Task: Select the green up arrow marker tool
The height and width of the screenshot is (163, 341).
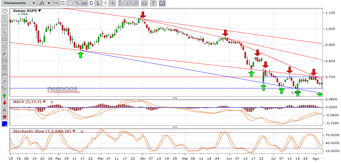Action: pos(5,96)
